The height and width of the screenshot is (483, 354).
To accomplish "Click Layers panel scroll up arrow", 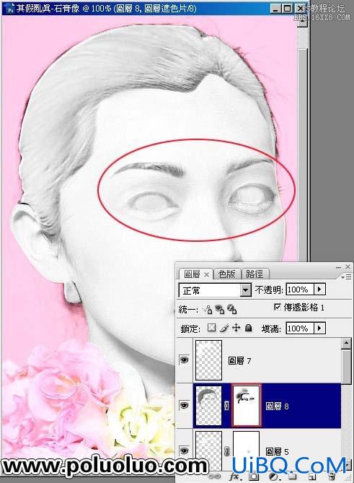I will (x=346, y=343).
